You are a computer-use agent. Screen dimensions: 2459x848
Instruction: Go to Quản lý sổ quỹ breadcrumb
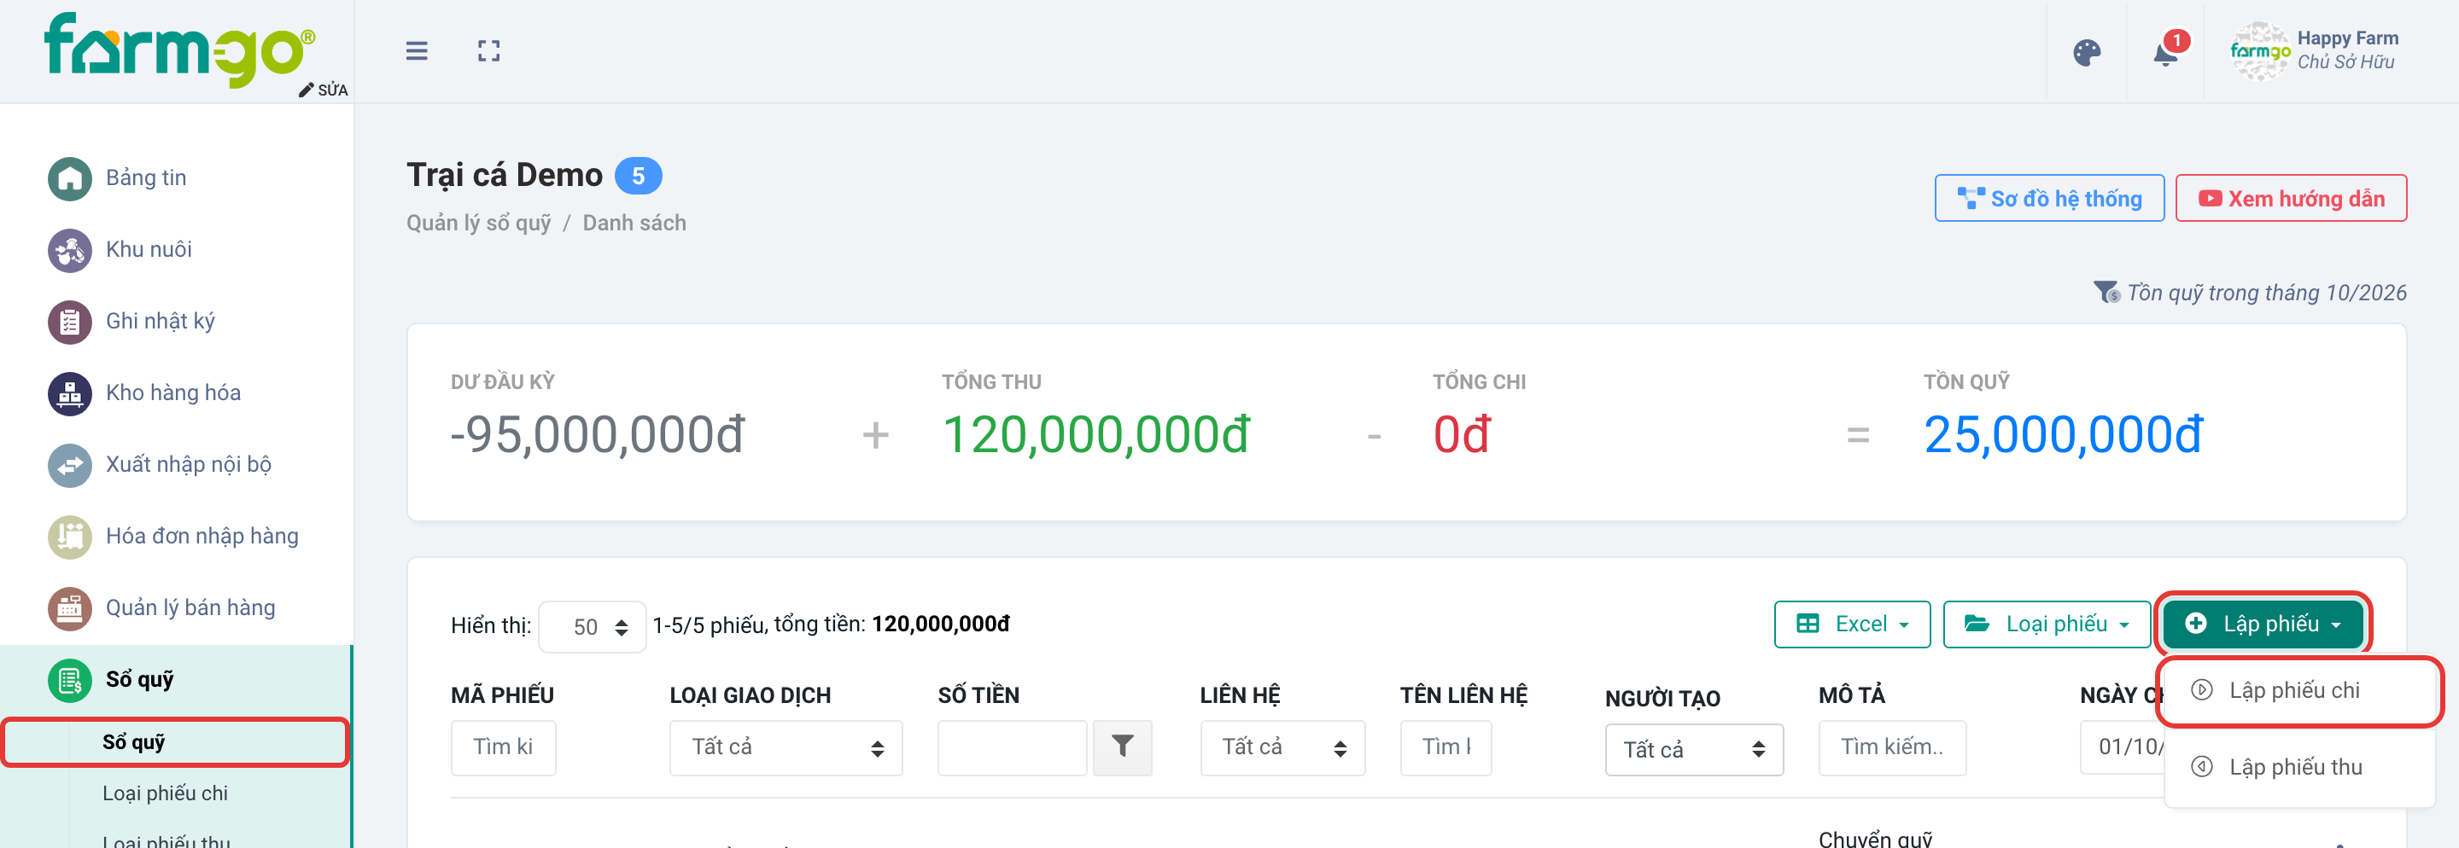click(x=478, y=224)
